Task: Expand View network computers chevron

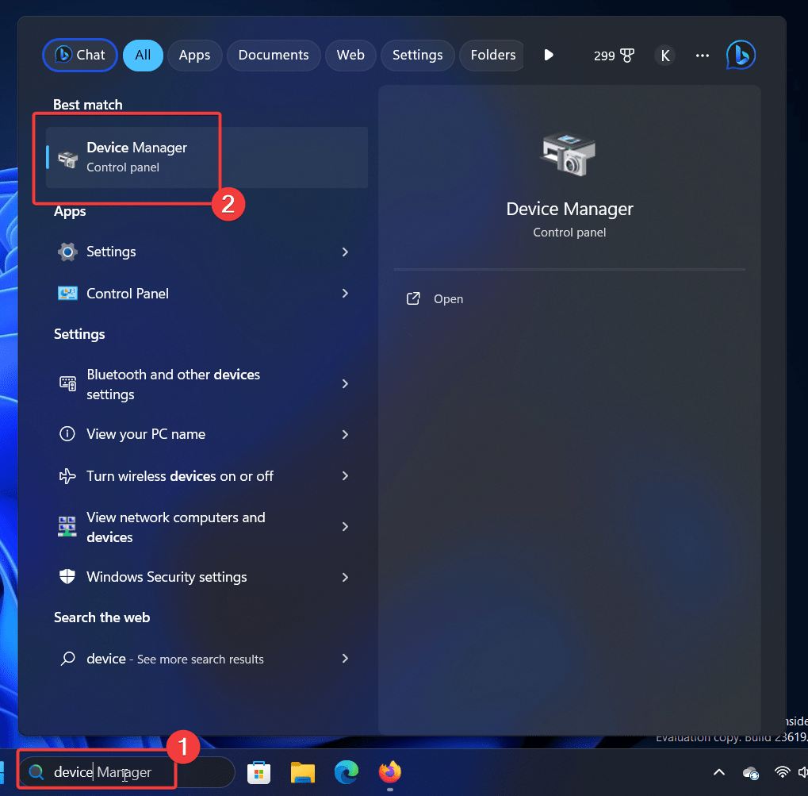Action: point(345,527)
